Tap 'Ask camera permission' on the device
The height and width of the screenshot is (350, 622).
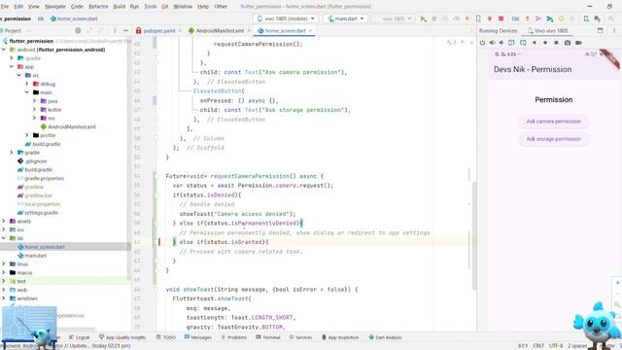tap(553, 122)
